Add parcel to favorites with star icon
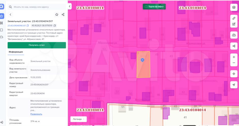The width and height of the screenshot is (239, 126). 57,15
